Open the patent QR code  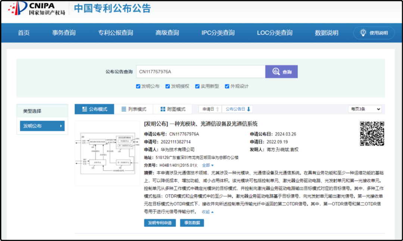(x=372, y=134)
